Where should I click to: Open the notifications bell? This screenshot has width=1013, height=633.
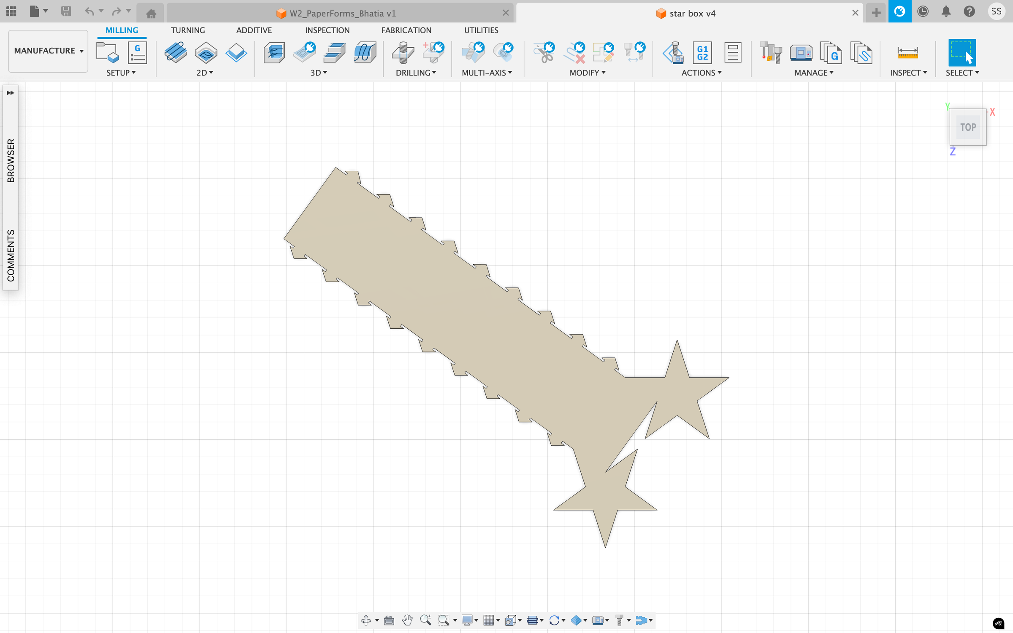tap(946, 11)
